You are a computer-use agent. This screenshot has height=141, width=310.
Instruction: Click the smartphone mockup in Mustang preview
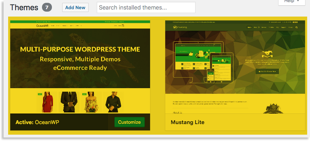[210, 75]
